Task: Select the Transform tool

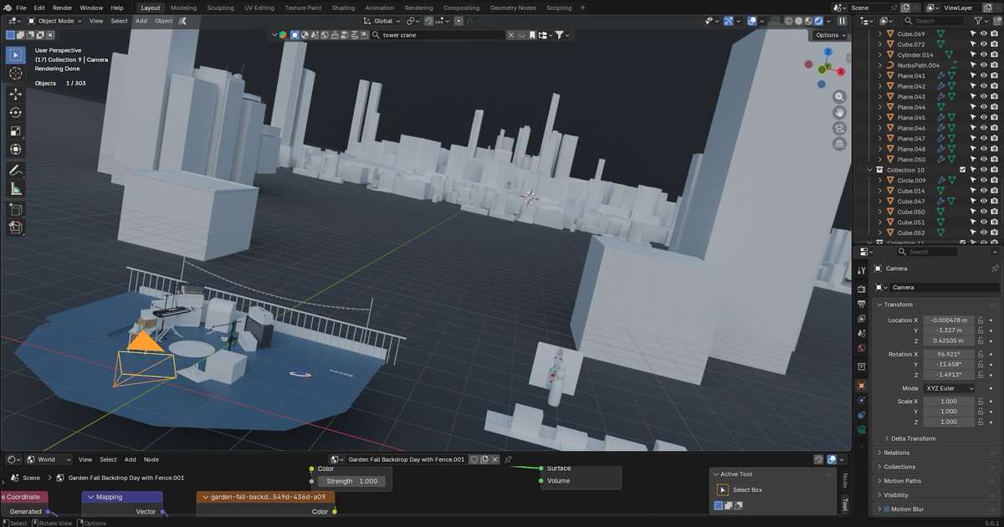Action: point(15,150)
